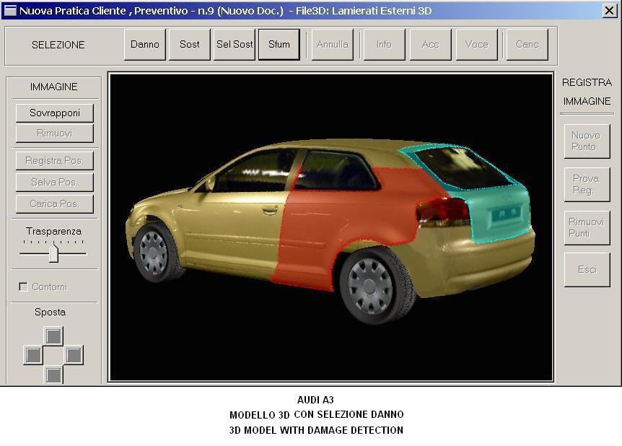The height and width of the screenshot is (446, 622).
Task: Choose the Sel Sost button
Action: pos(234,45)
